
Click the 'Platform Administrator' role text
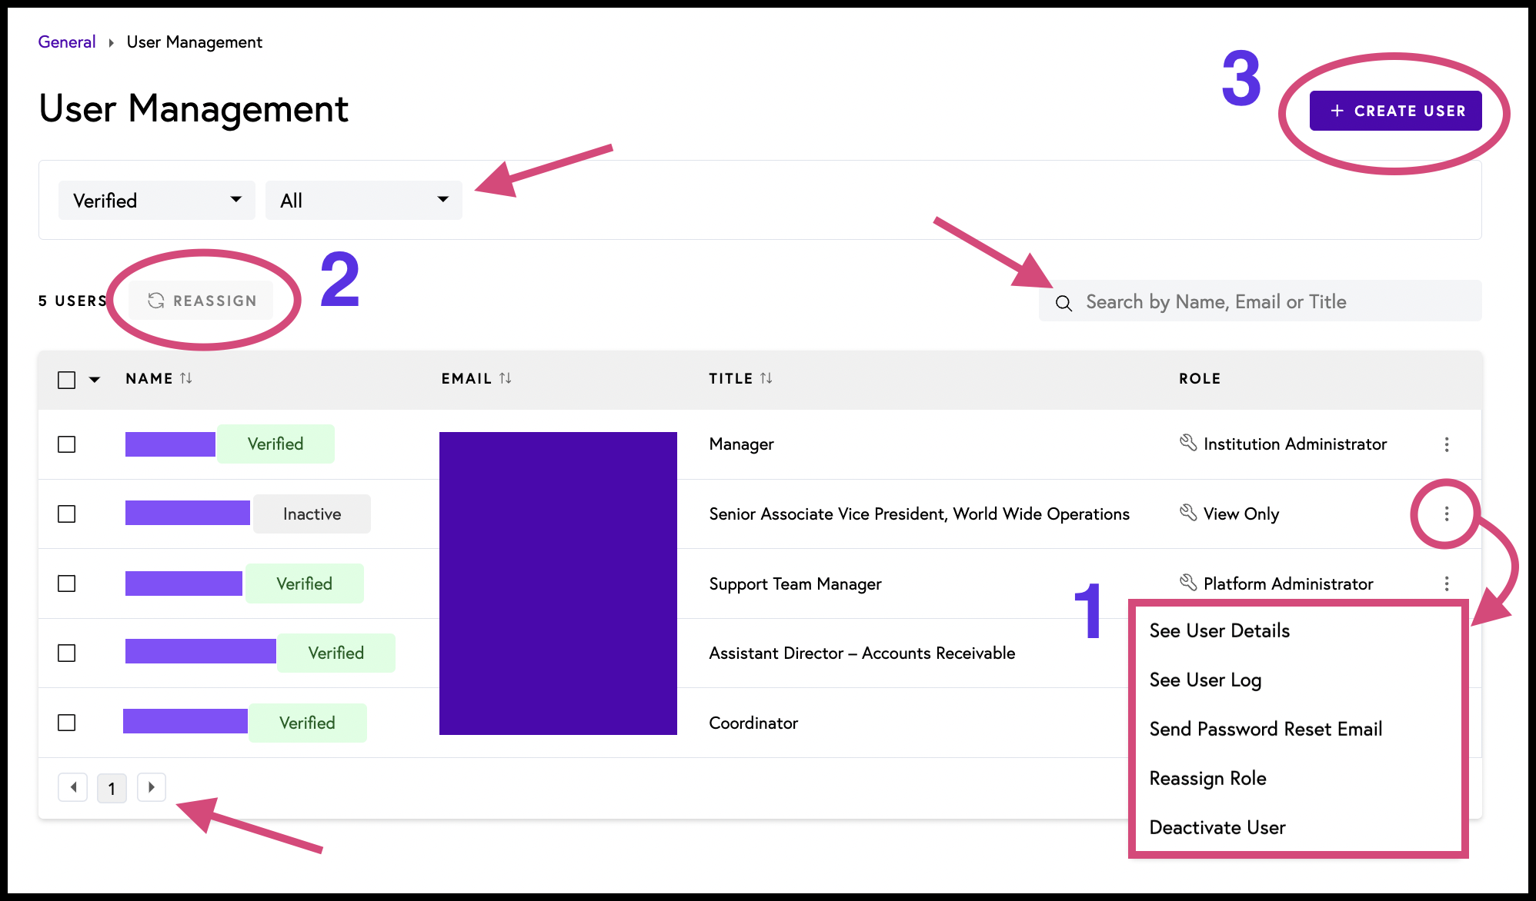click(1288, 583)
